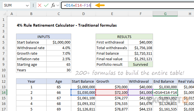Click the 'Portfolio result' label cell

[x=112, y=65]
